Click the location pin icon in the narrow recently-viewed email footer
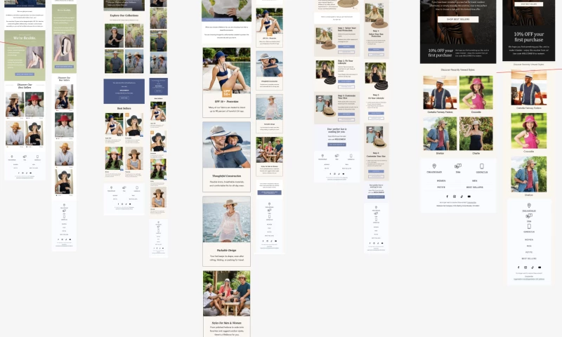The height and width of the screenshot is (337, 562). [529, 205]
